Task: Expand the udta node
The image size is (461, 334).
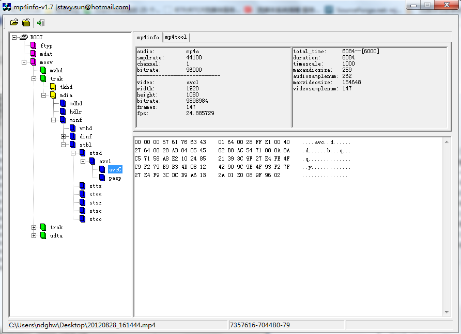Action: coord(34,235)
